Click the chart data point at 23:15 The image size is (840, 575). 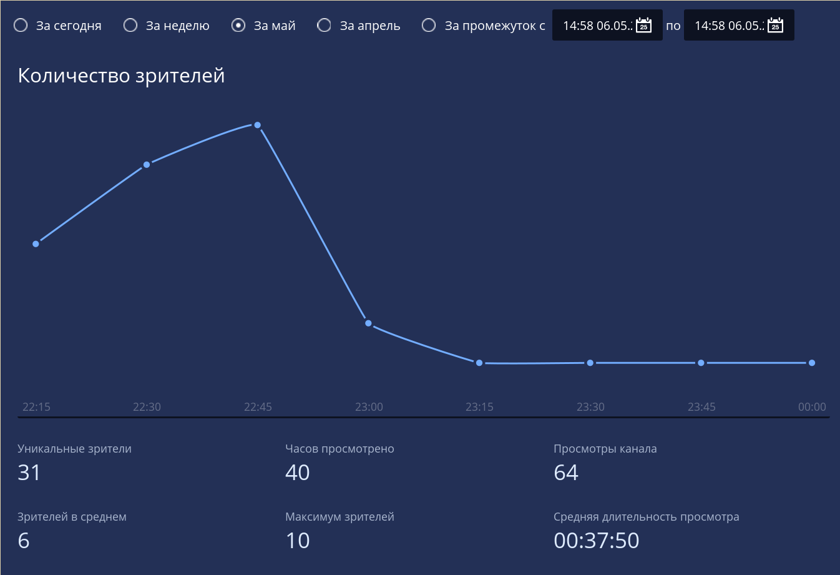tap(479, 363)
